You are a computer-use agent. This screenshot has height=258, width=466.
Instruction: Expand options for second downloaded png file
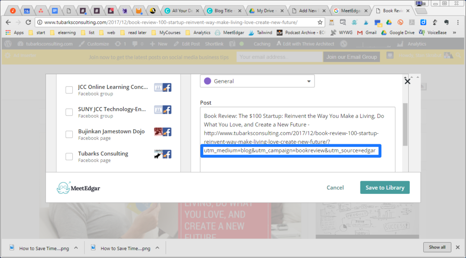tap(157, 248)
